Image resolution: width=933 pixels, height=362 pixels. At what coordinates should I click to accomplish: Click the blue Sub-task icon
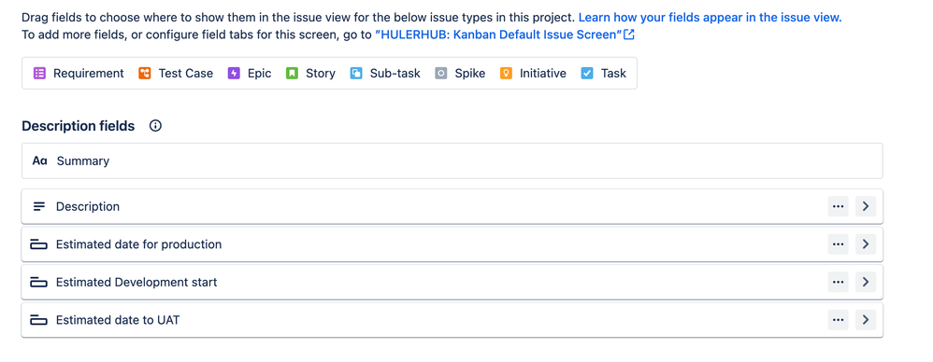click(x=356, y=74)
